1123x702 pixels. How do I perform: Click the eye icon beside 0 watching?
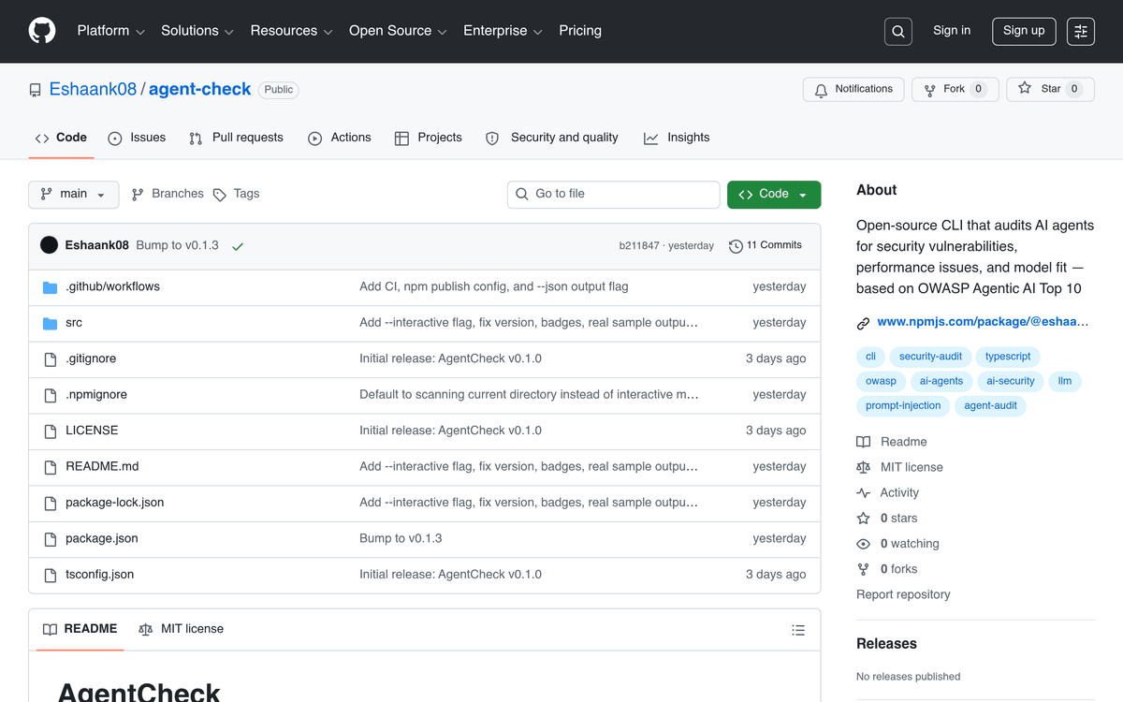pos(864,544)
